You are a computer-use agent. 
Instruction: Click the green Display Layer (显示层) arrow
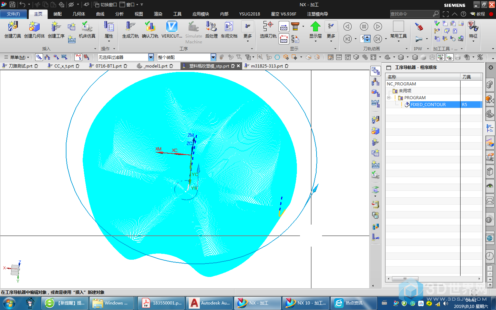coord(315,27)
